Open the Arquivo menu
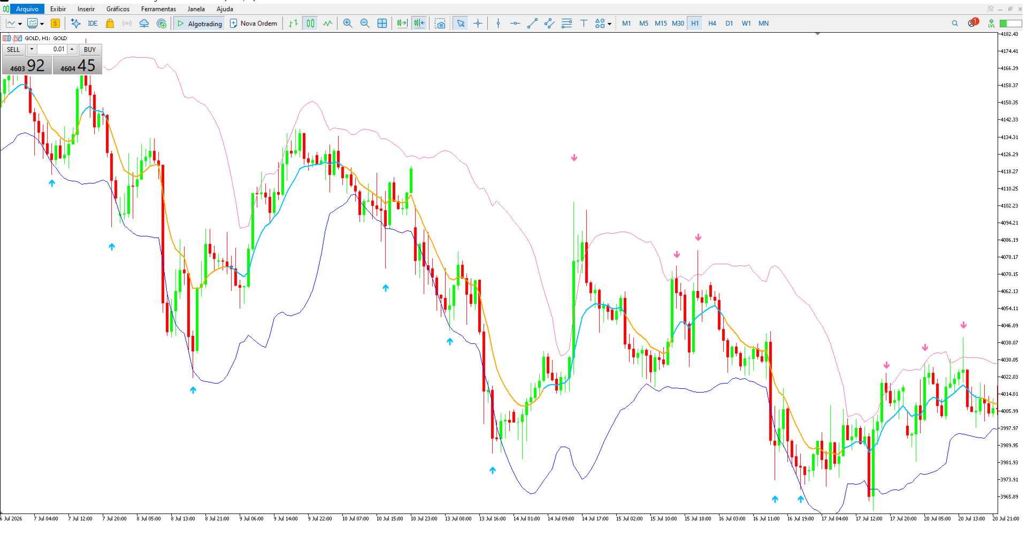Image resolution: width=1027 pixels, height=552 pixels. tap(27, 9)
